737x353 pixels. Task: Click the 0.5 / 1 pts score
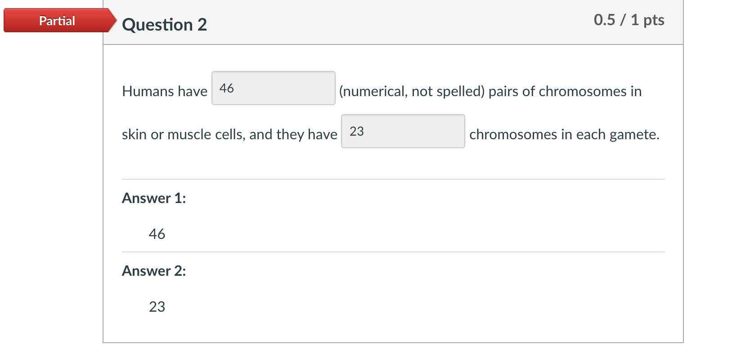(629, 20)
